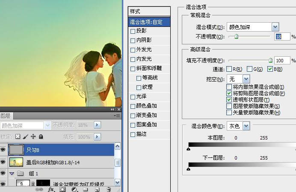This screenshot has height=192, width=296.
Task: Click the fx add layer style icon
Action: (x=51, y=189)
